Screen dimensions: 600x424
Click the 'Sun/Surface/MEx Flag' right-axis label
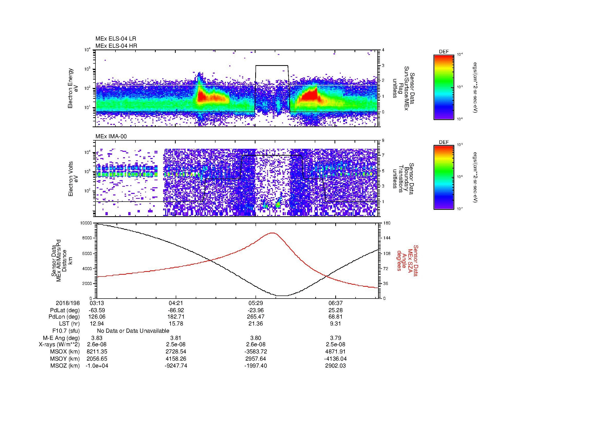click(404, 88)
